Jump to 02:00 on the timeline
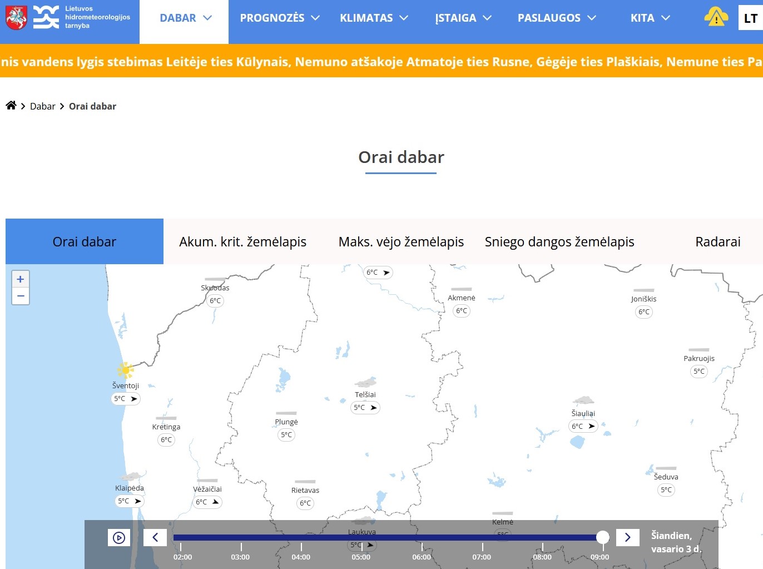The width and height of the screenshot is (763, 569). 182,557
